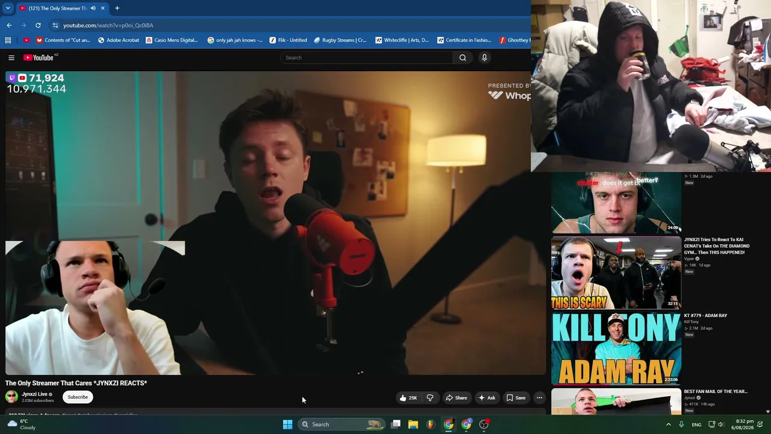Open the Certificate in Fashion bookmark
This screenshot has width=771, height=434.
[464, 40]
